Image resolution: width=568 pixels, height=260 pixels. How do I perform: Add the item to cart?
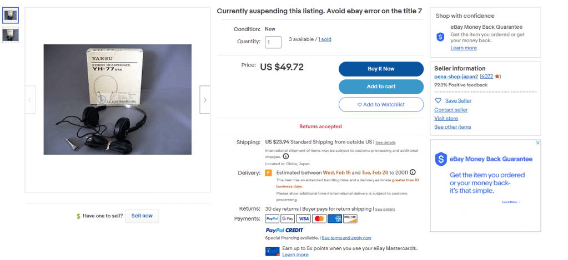click(381, 86)
